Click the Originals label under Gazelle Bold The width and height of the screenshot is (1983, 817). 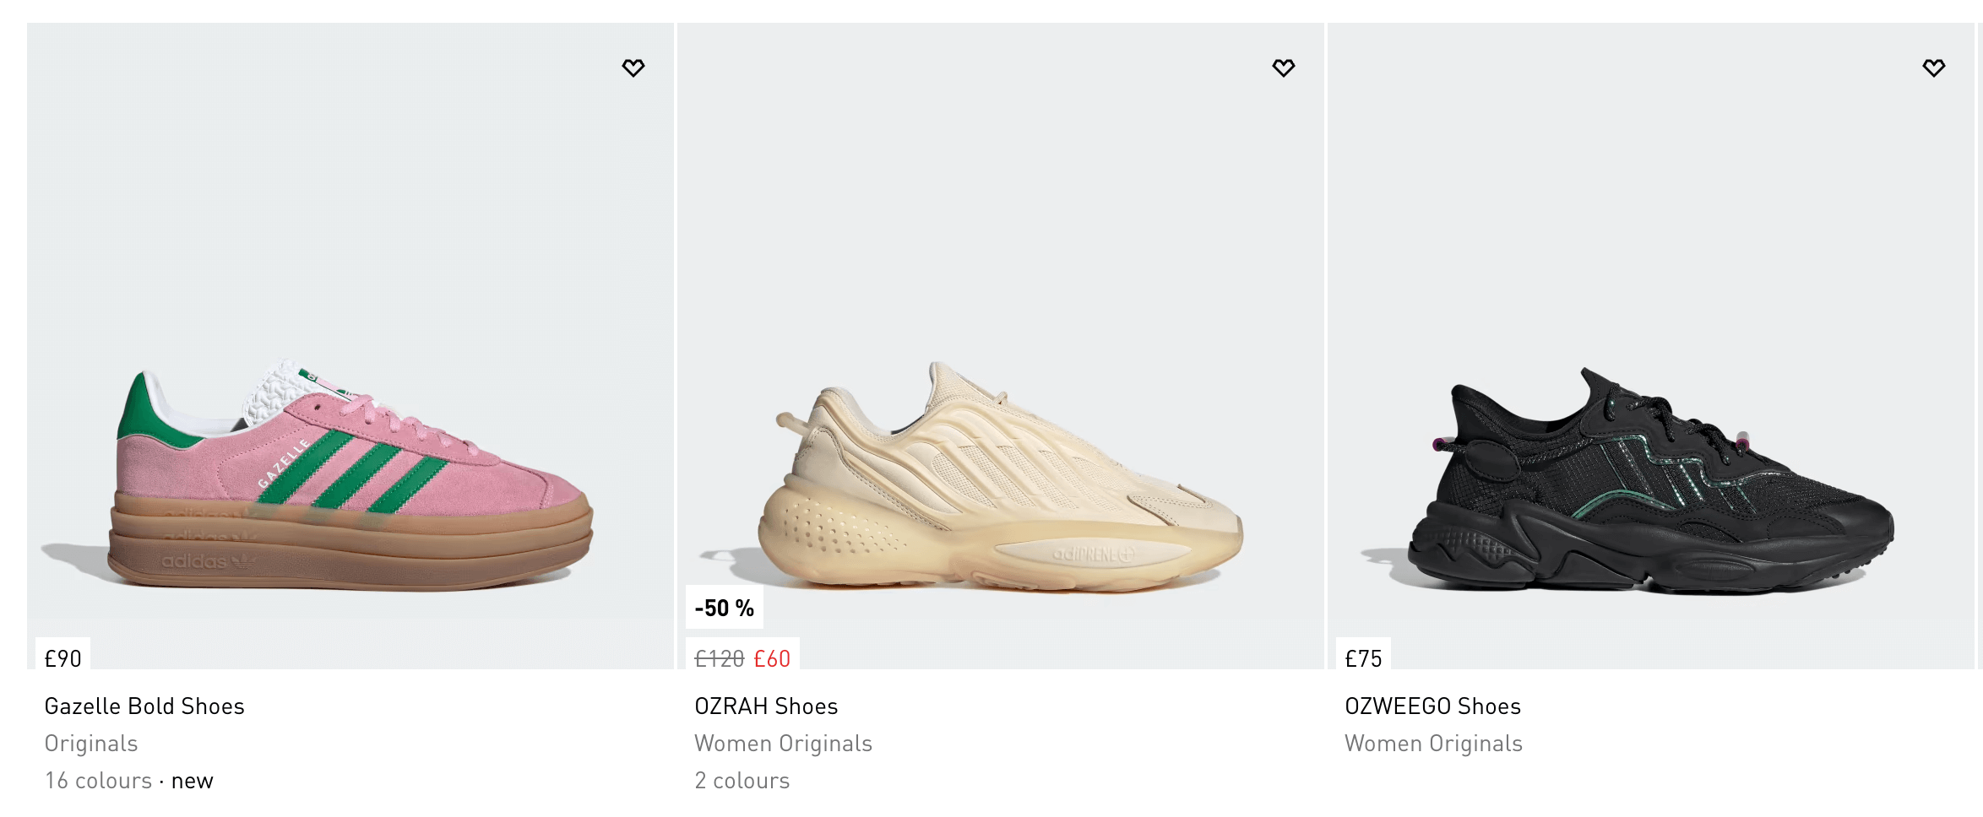coord(91,744)
